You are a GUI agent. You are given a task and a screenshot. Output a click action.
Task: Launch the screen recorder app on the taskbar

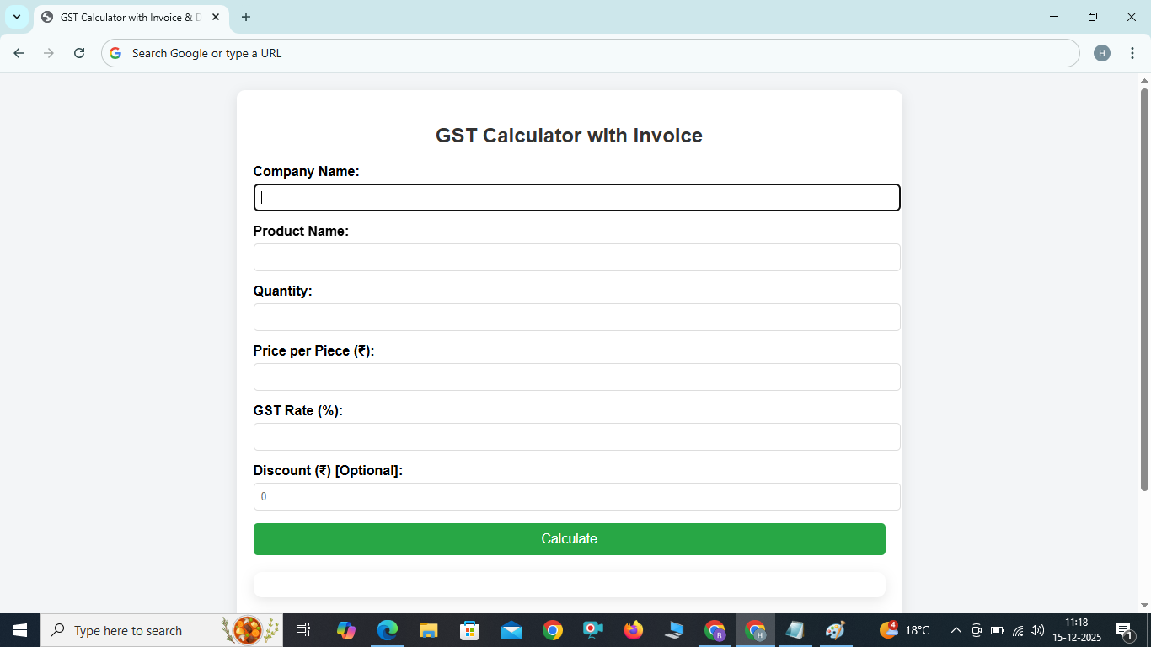tap(592, 629)
